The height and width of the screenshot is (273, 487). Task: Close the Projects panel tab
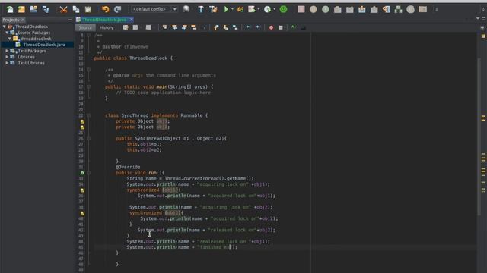(23, 20)
